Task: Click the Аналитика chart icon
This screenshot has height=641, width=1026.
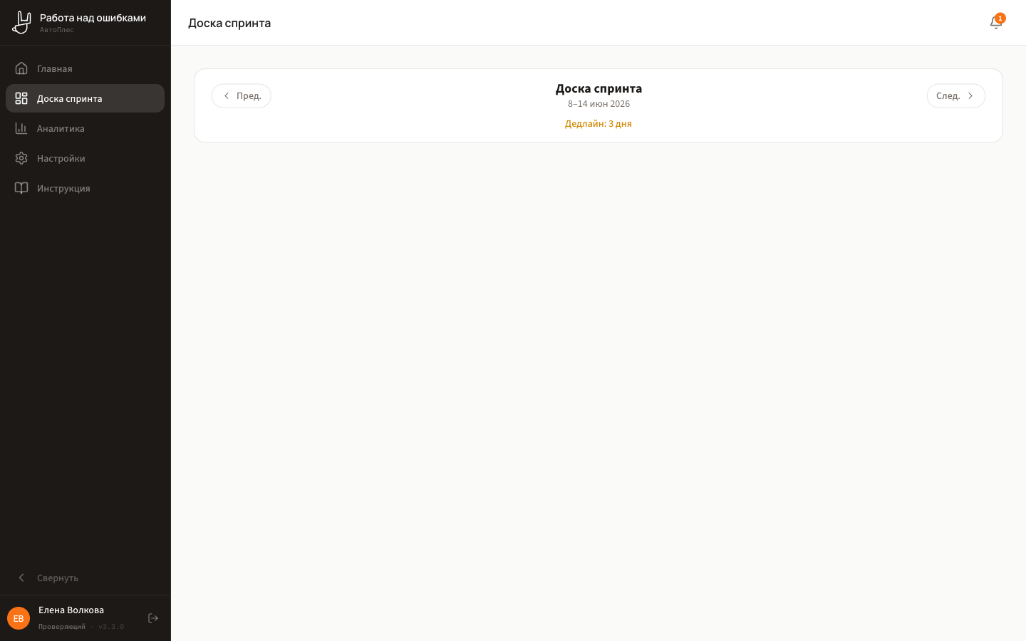Action: coord(21,128)
